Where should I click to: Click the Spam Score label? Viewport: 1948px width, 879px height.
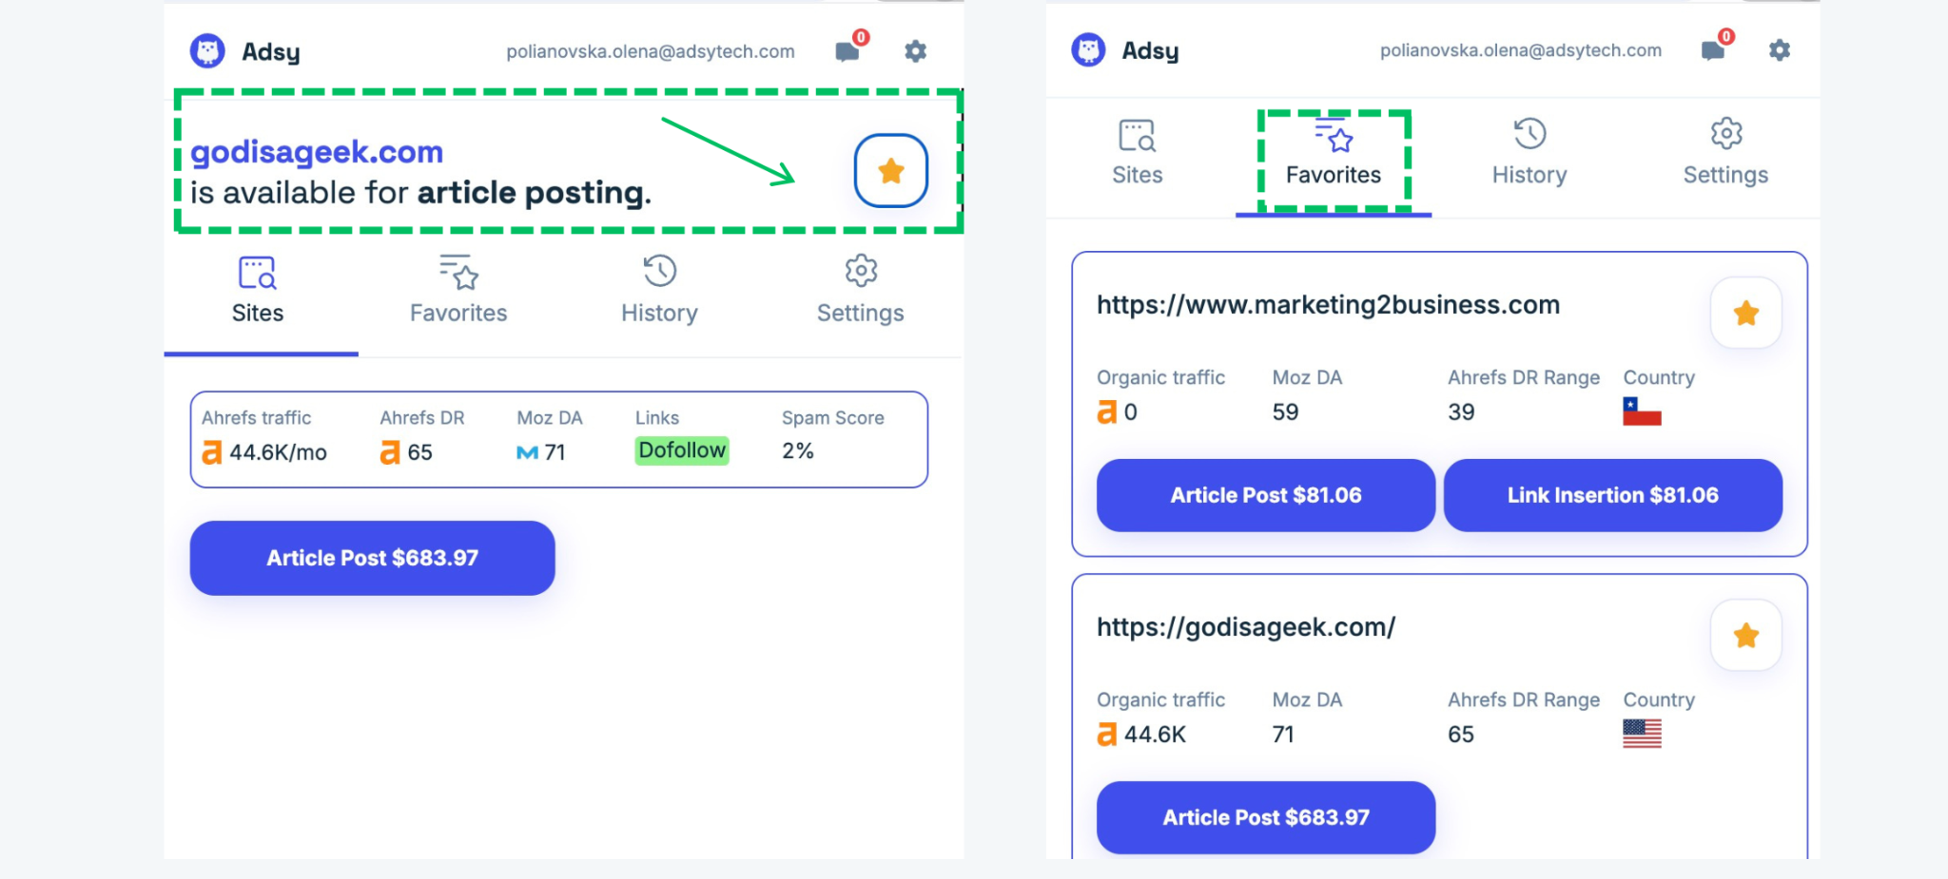click(x=833, y=418)
